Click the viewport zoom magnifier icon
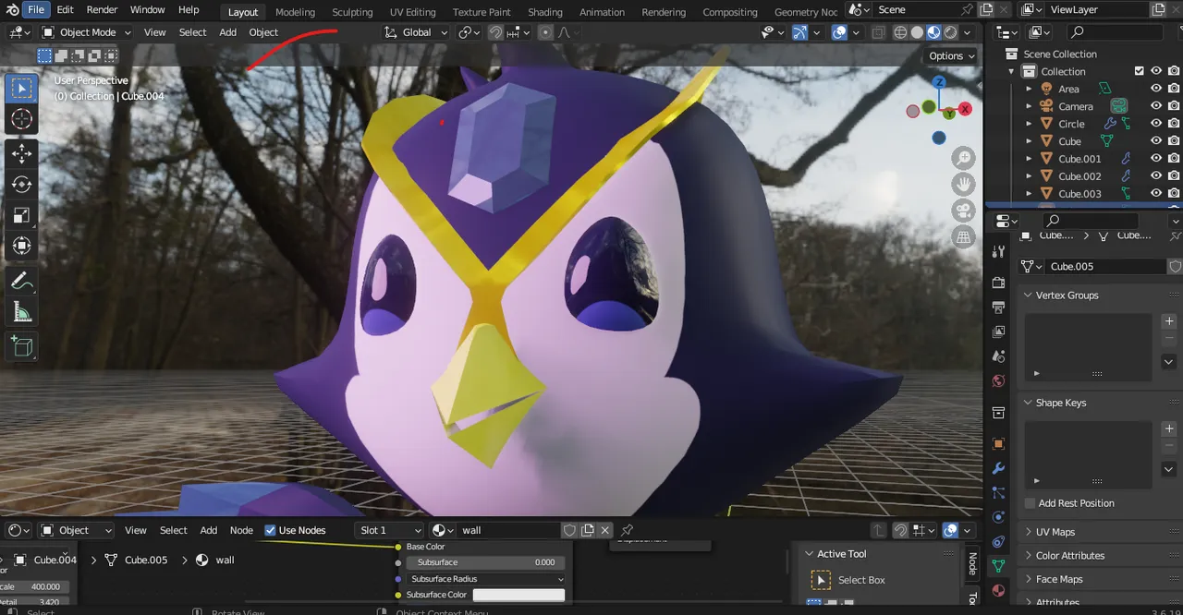Screen dimensions: 1183x615 964,158
